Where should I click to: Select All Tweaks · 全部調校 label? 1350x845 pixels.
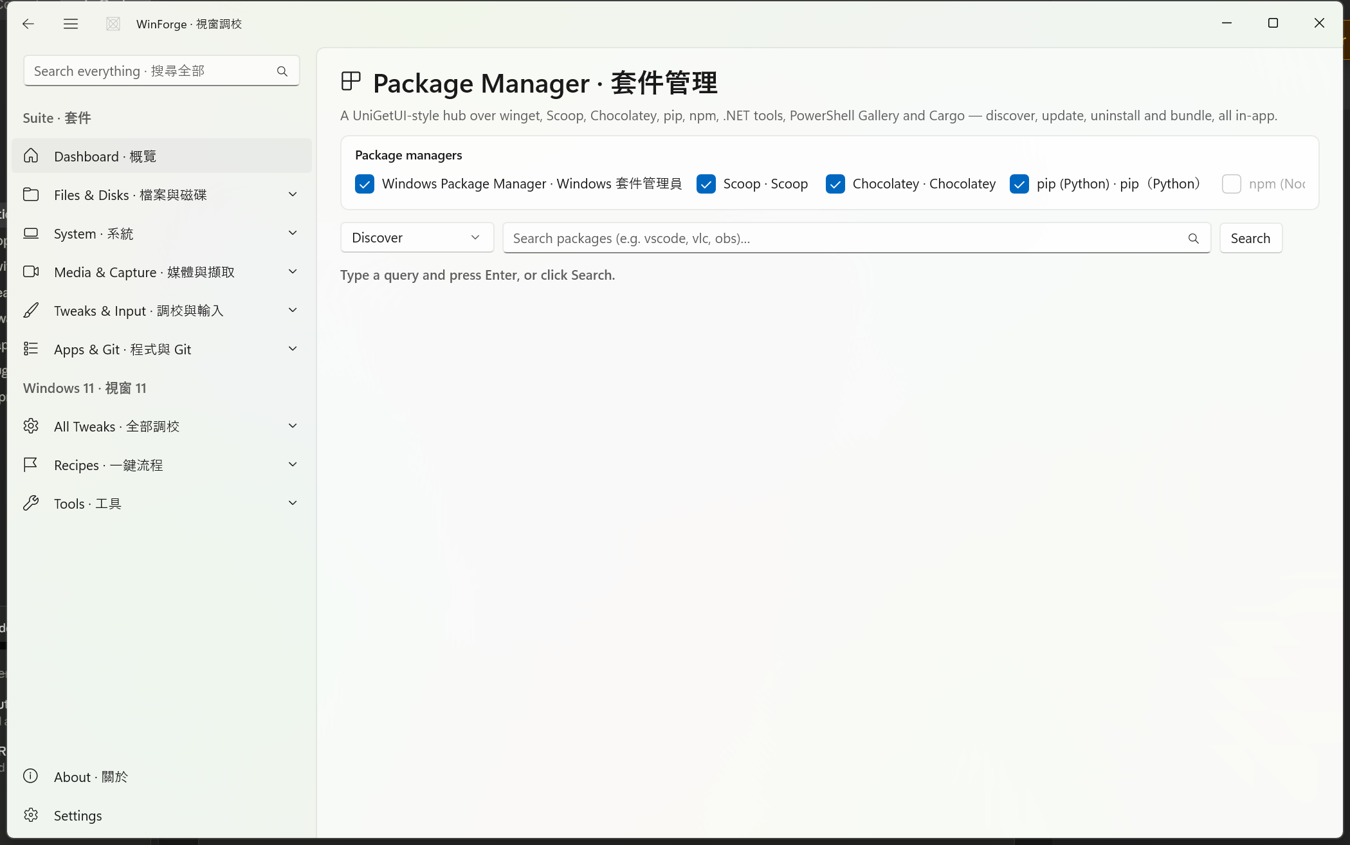click(117, 426)
